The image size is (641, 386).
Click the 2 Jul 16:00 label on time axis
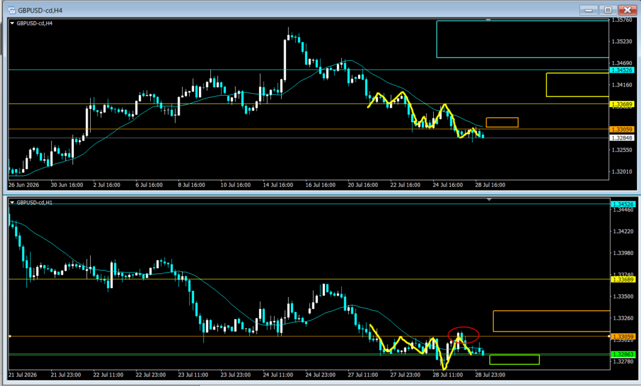coord(106,185)
